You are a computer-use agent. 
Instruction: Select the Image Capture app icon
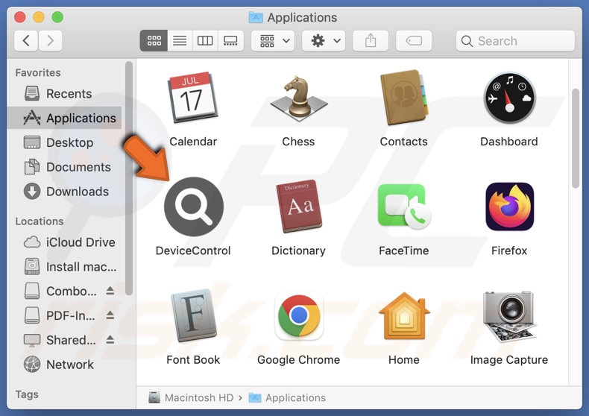[x=509, y=317]
